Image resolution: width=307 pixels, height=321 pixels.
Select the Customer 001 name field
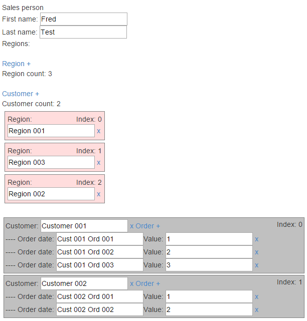tap(84, 226)
